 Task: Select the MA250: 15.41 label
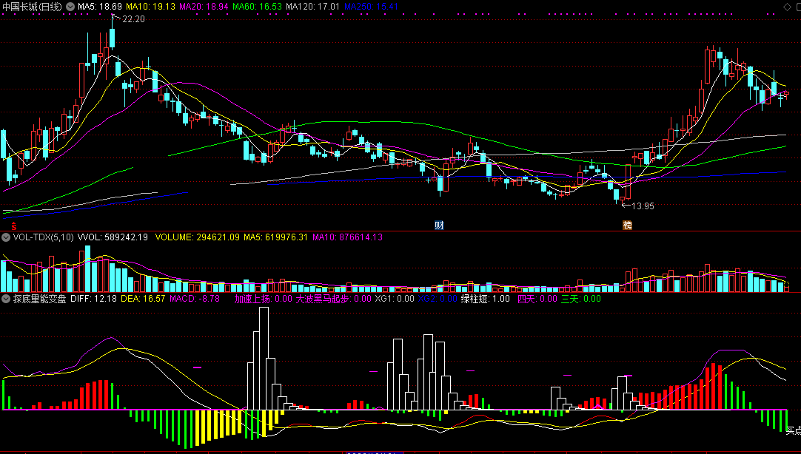point(372,7)
